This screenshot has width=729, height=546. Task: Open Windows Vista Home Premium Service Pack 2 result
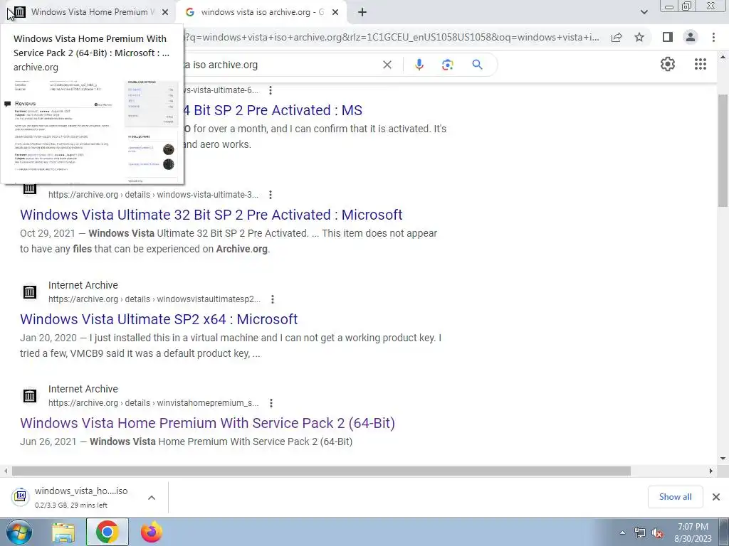(207, 424)
